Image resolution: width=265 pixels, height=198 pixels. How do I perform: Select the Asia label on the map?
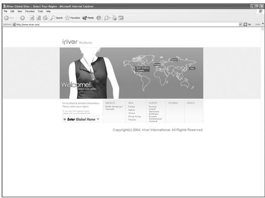[x=192, y=68]
